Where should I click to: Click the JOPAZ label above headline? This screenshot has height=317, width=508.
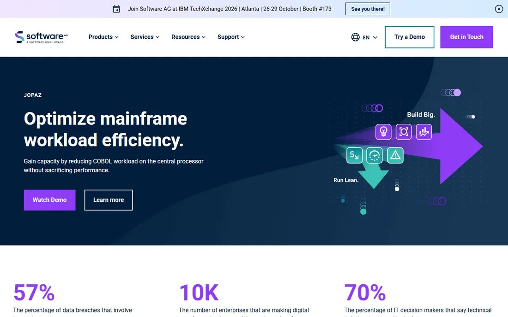tap(33, 95)
